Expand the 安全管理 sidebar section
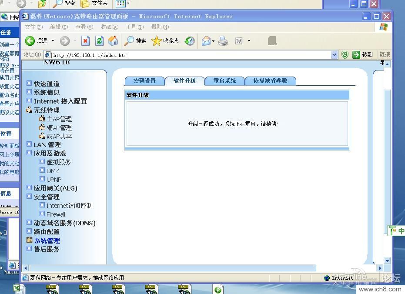Screen dimensions: 405x294 click(47, 197)
